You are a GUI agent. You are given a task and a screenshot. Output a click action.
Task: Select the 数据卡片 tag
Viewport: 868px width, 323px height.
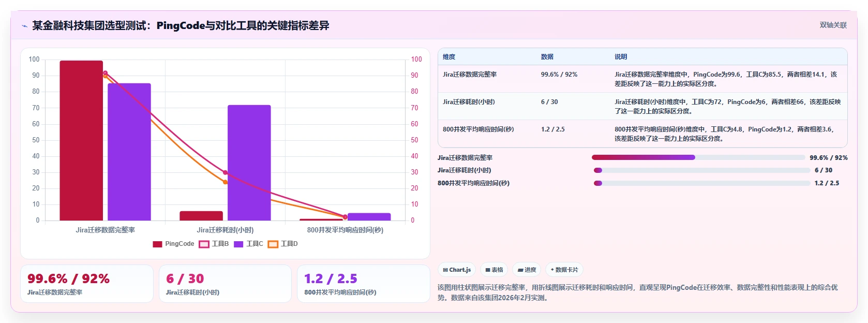pyautogui.click(x=564, y=270)
